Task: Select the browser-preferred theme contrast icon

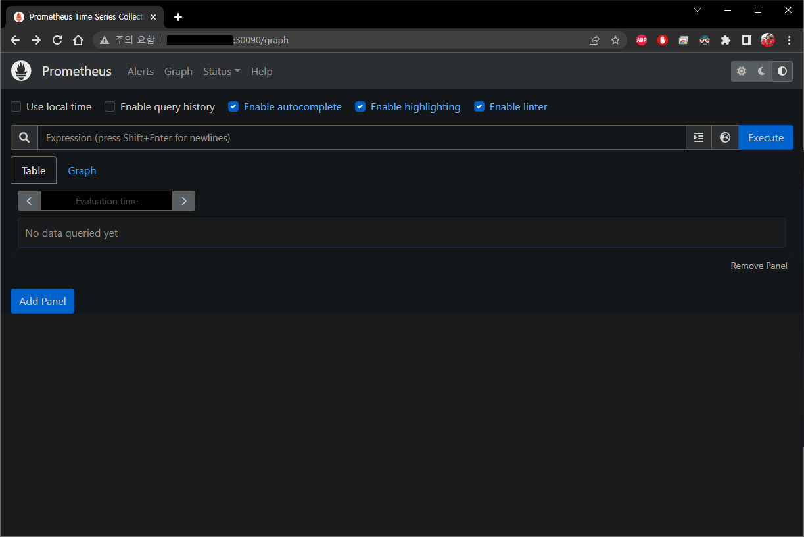Action: tap(782, 71)
